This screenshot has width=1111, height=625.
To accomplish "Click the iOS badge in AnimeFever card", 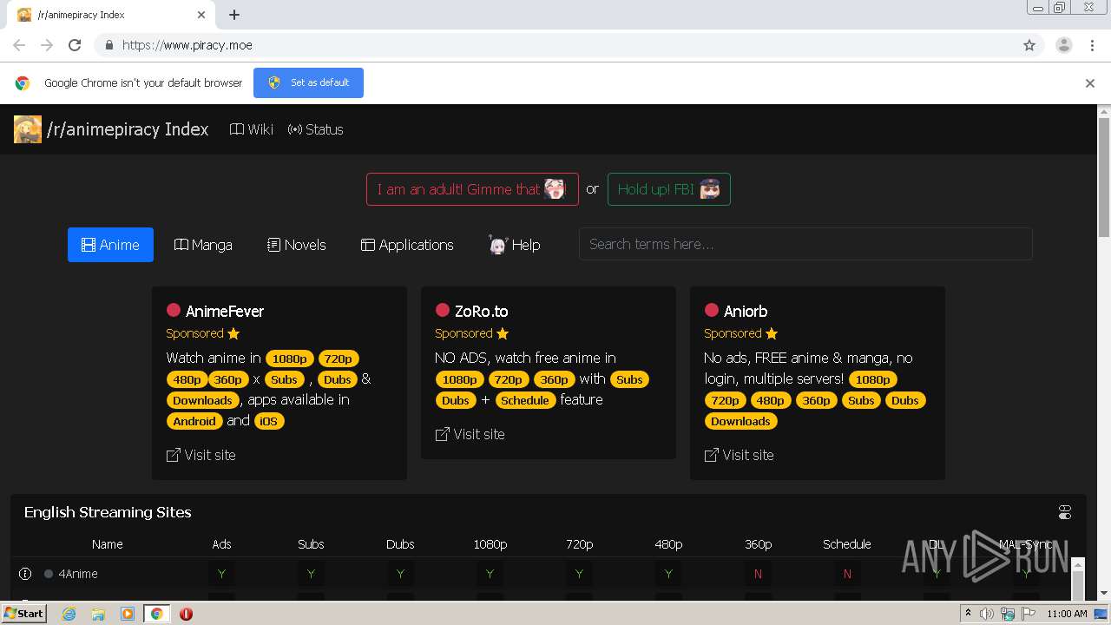I will (269, 421).
